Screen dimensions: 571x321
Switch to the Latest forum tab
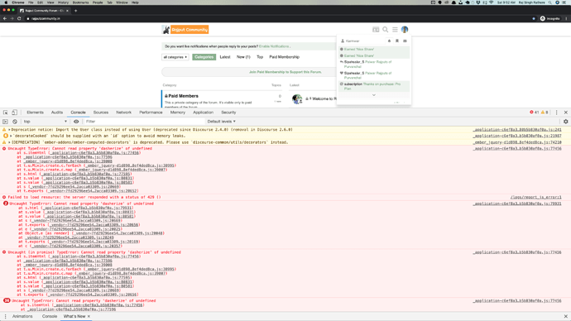(x=225, y=57)
